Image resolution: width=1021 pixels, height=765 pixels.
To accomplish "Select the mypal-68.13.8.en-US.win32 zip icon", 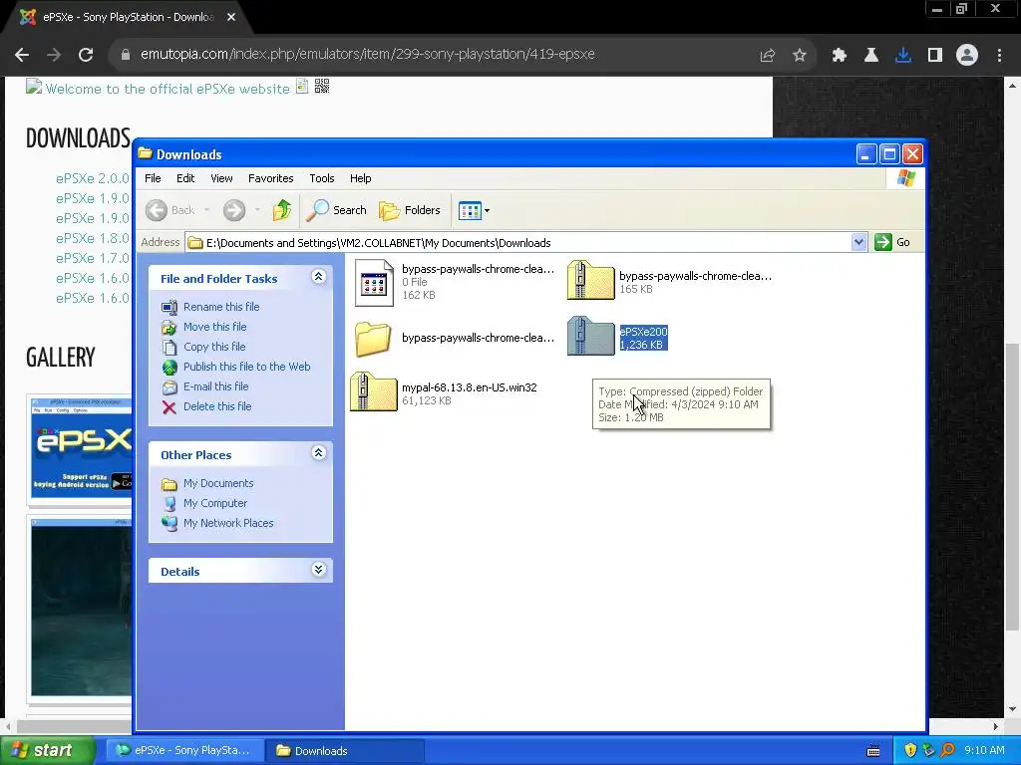I will pyautogui.click(x=374, y=391).
